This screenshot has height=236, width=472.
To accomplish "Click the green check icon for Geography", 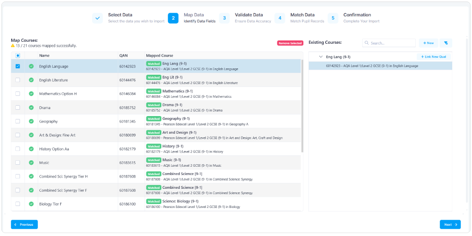I will click(x=31, y=121).
